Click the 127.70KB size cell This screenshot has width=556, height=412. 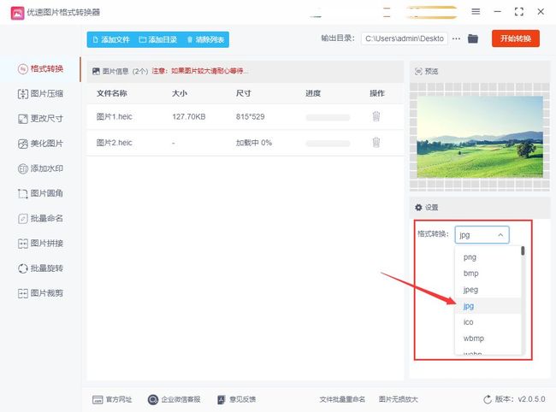pyautogui.click(x=189, y=116)
